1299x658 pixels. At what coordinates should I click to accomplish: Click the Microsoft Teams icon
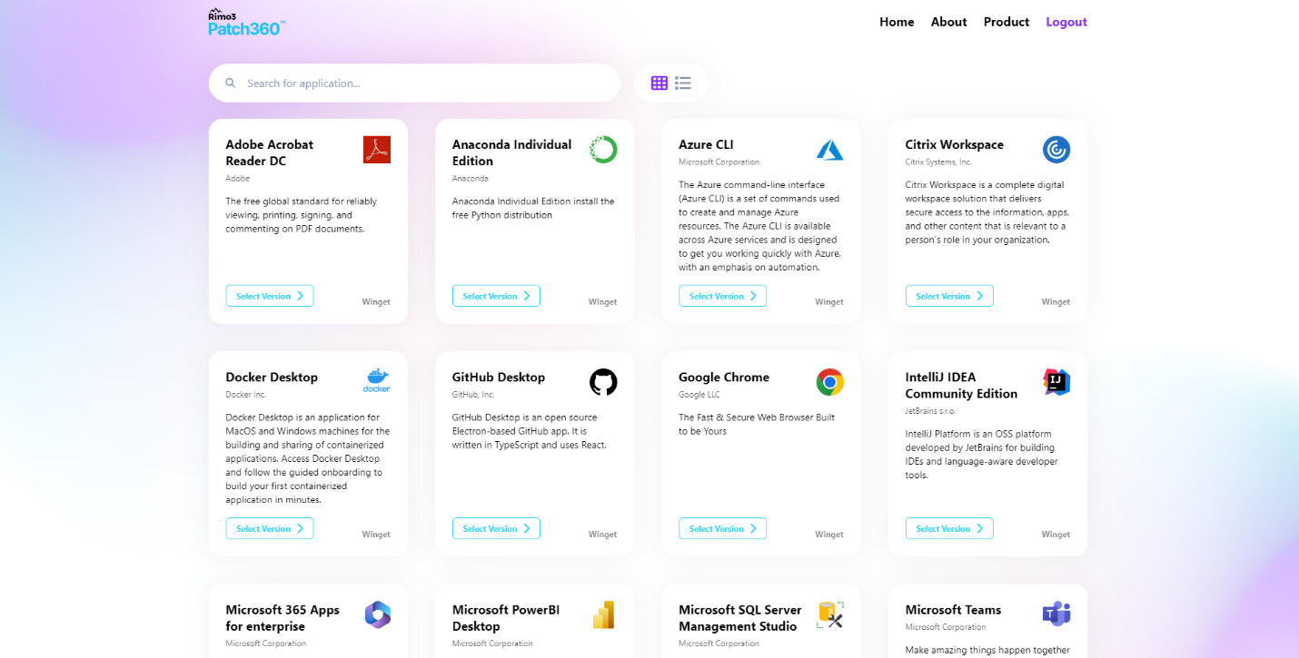point(1056,614)
